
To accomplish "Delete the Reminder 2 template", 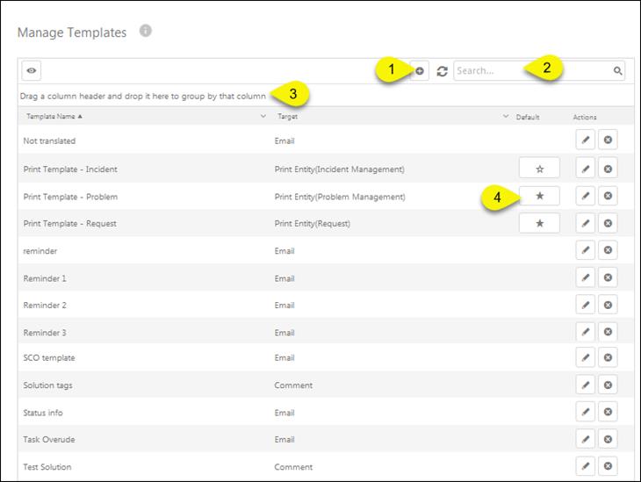I will 608,305.
